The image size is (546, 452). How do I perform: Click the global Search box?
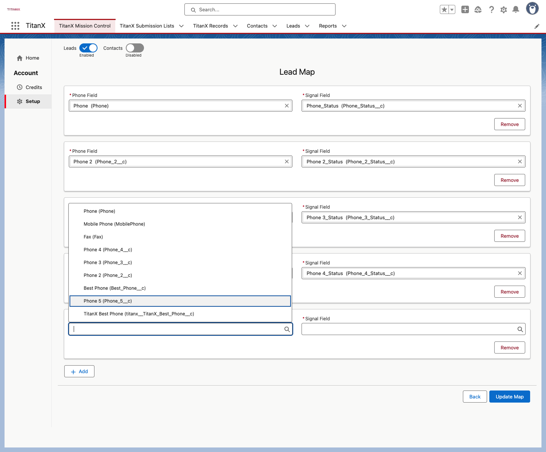260,9
